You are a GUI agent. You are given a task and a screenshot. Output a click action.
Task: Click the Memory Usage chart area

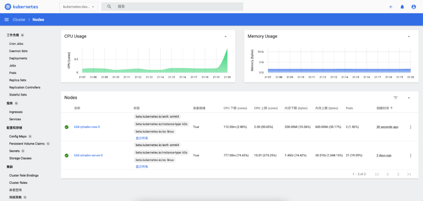339,71
